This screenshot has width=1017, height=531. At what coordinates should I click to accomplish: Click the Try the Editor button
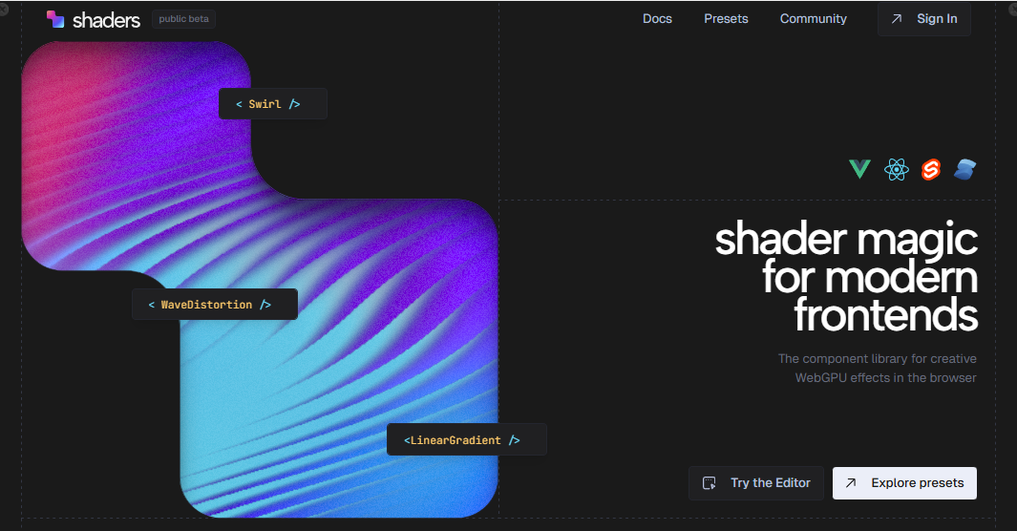755,483
